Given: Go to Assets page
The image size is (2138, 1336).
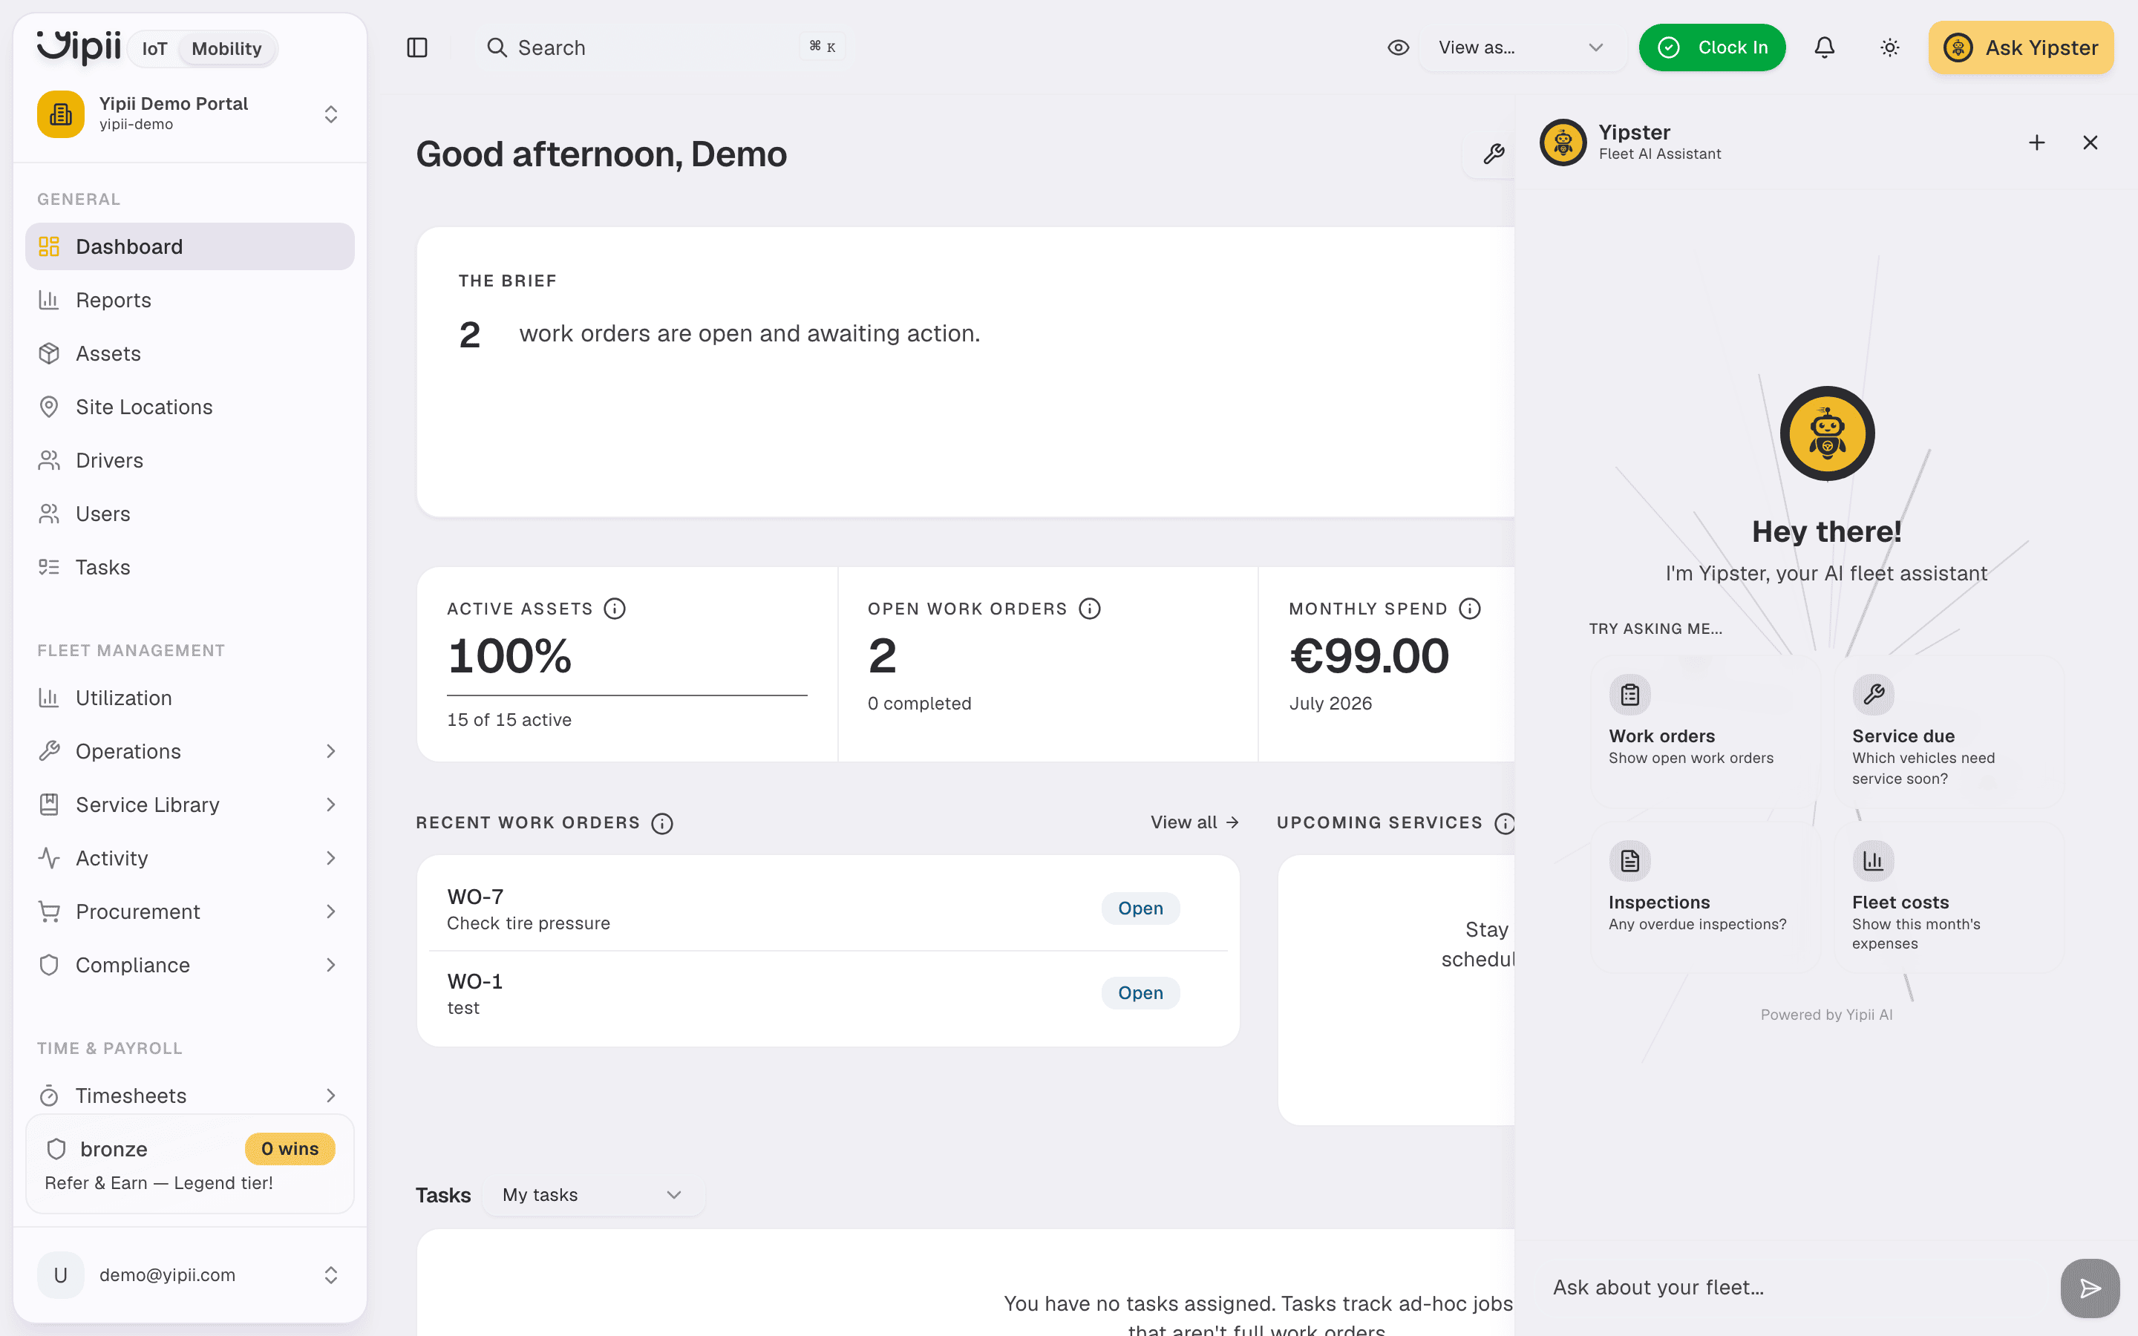Looking at the screenshot, I should coord(189,353).
